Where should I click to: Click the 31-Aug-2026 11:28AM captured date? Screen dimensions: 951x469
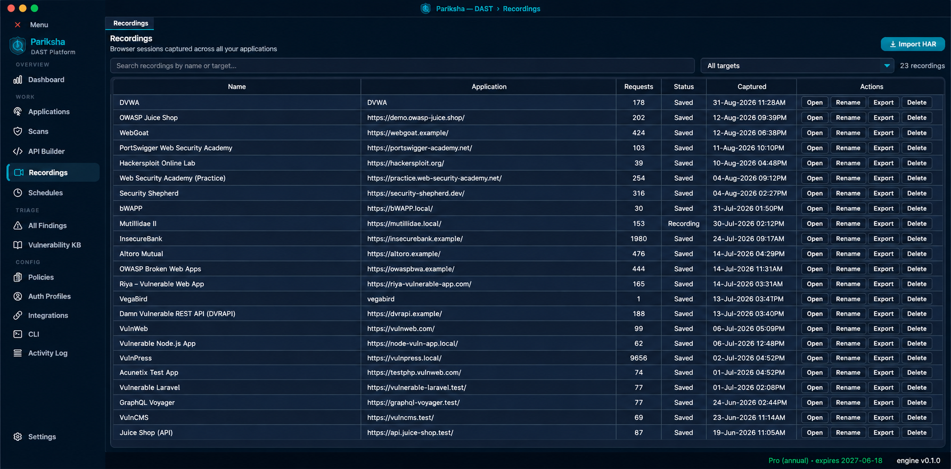pyautogui.click(x=749, y=103)
